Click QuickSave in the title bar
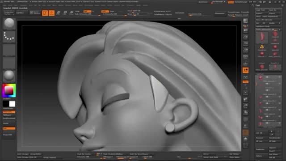This screenshot has width=286, height=161. (203, 2)
